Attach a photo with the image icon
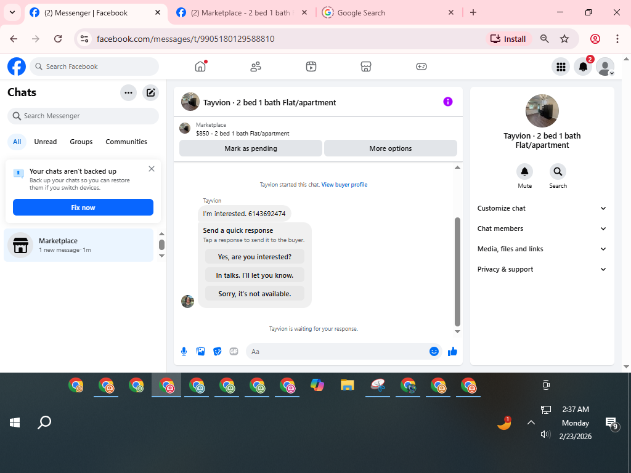The image size is (631, 473). (200, 352)
